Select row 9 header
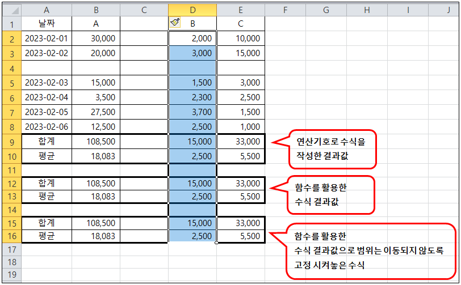Screen dimensions: 461x285 12,142
